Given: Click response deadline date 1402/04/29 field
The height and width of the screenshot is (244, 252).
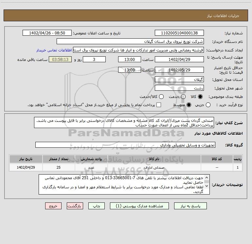Looking at the screenshot, I should click(x=179, y=59).
